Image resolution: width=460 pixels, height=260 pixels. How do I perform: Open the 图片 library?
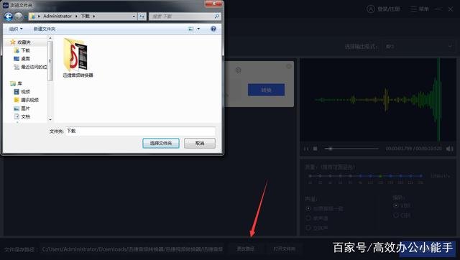tap(22, 108)
